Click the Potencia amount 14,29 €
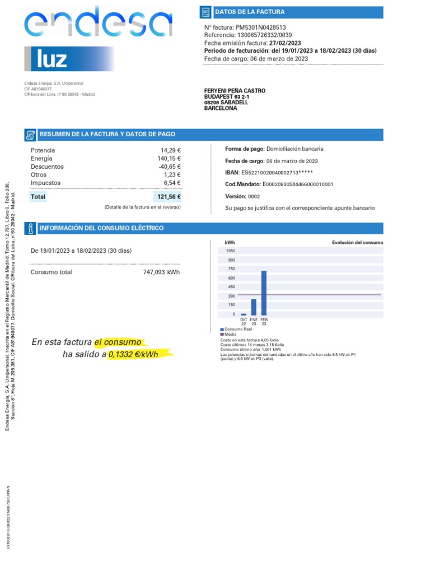The height and width of the screenshot is (574, 430). pos(171,150)
